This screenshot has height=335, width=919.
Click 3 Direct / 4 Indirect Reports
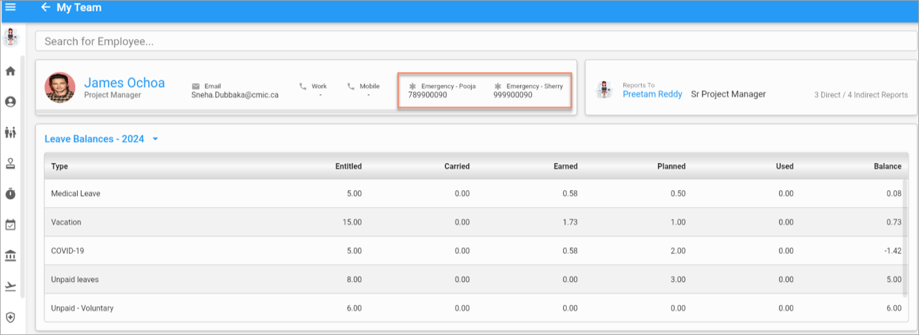(861, 95)
